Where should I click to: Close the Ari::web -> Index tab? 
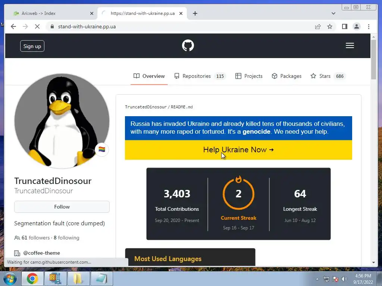pyautogui.click(x=92, y=13)
